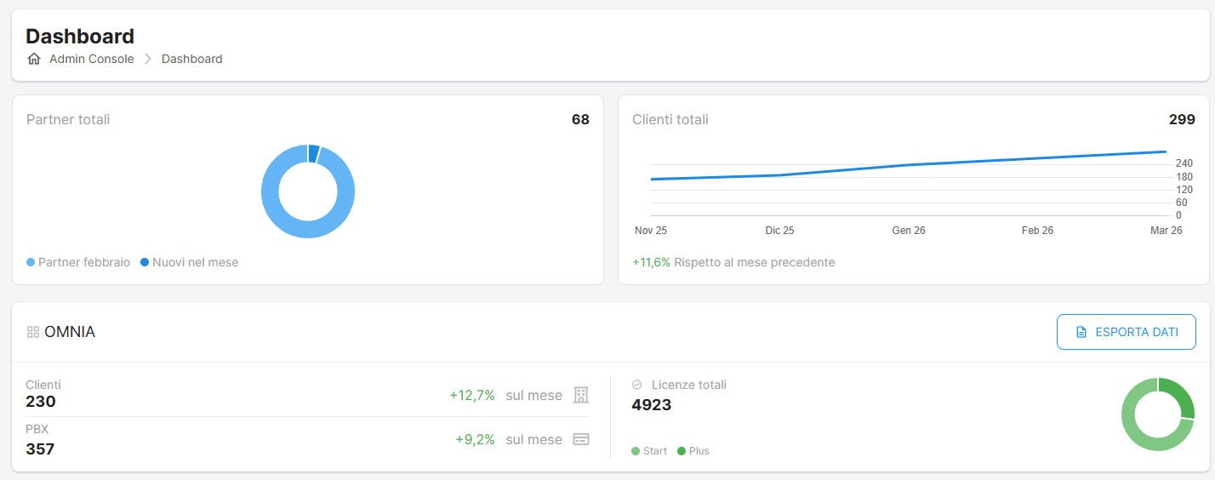Screen dimensions: 1215x480
Task: Click the check icon next to Licenze totali
Action: coord(637,385)
